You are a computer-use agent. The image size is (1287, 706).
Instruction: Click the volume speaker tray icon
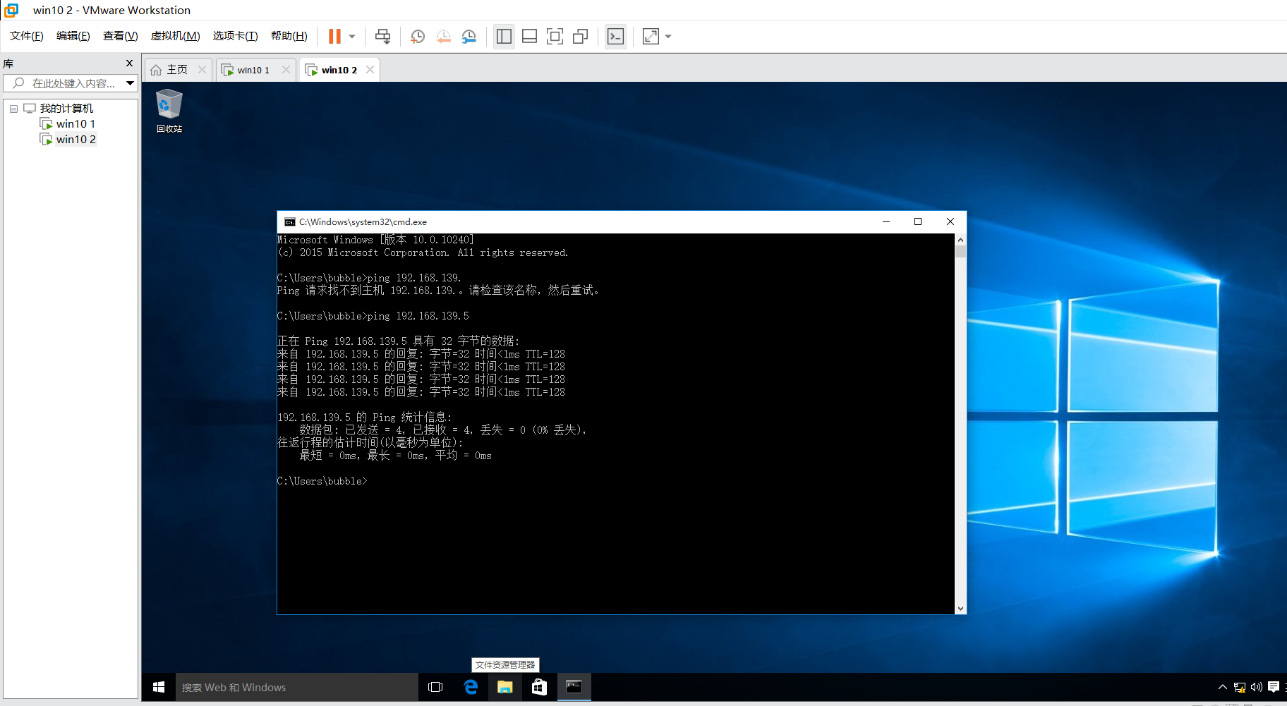click(1257, 687)
